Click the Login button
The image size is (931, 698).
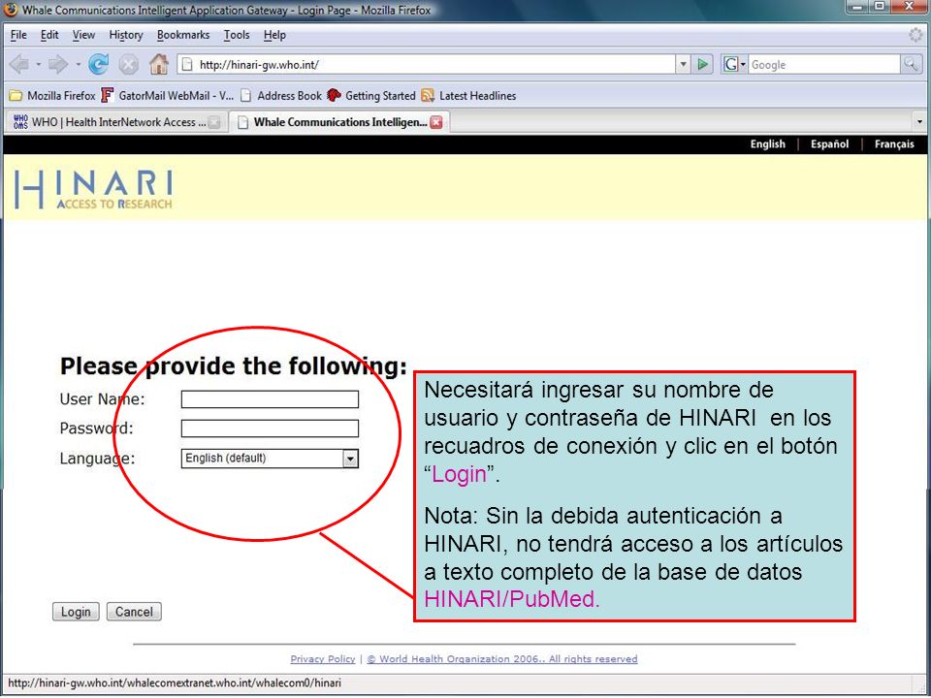76,612
